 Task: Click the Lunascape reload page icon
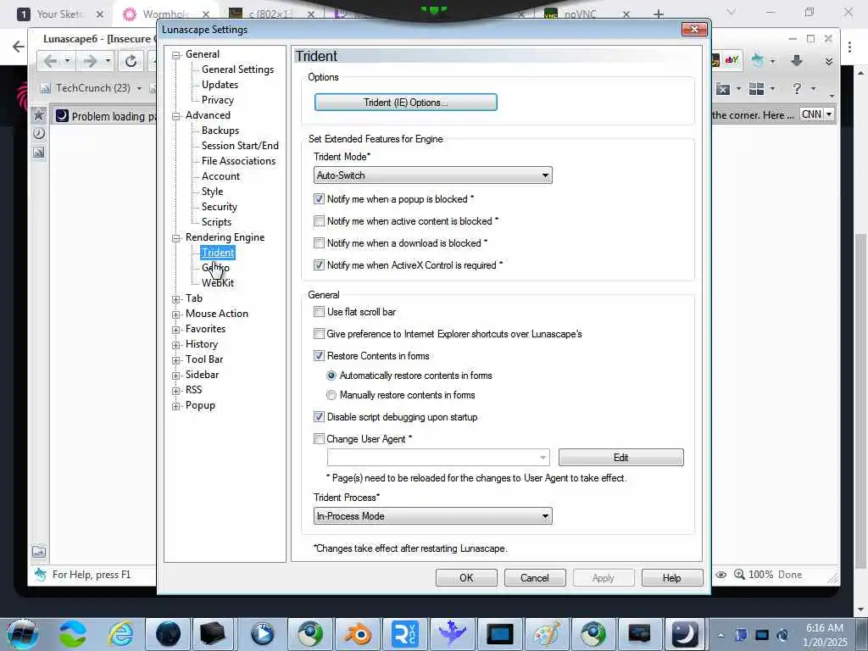tap(131, 61)
